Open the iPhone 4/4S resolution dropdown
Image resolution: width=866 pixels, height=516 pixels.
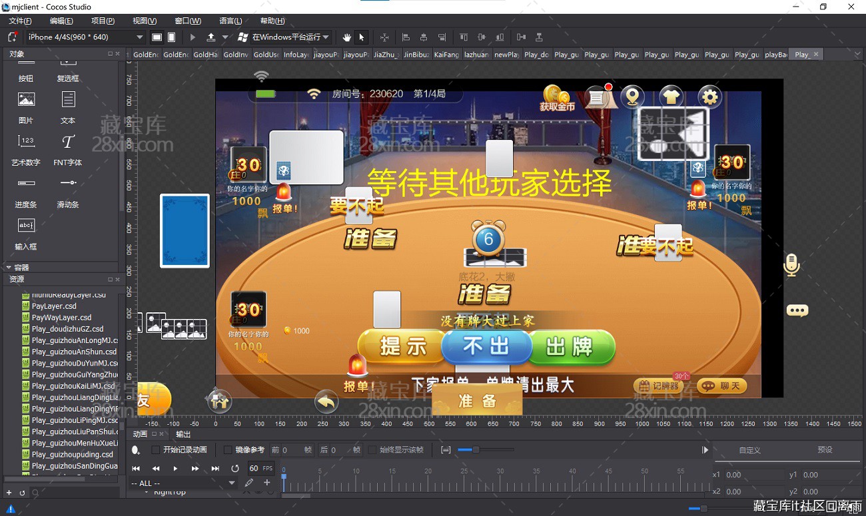(x=85, y=37)
